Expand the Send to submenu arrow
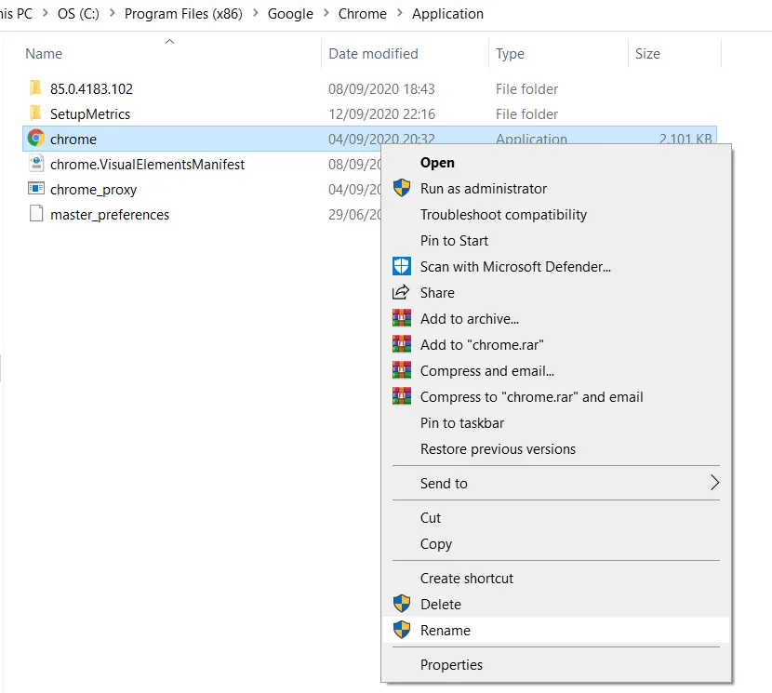 pyautogui.click(x=715, y=483)
